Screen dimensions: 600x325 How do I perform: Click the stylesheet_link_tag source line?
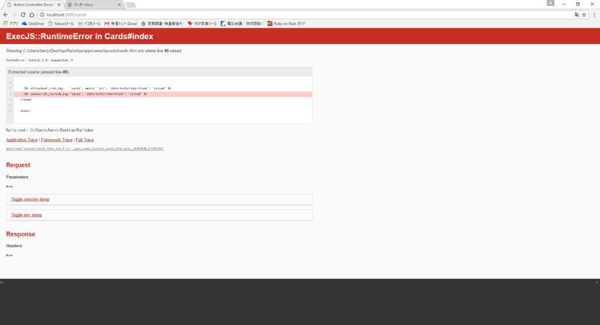pos(97,88)
